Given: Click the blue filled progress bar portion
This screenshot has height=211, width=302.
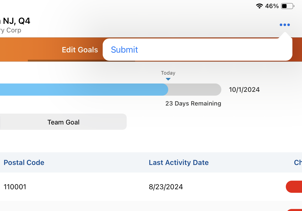Looking at the screenshot, I should tap(83, 90).
